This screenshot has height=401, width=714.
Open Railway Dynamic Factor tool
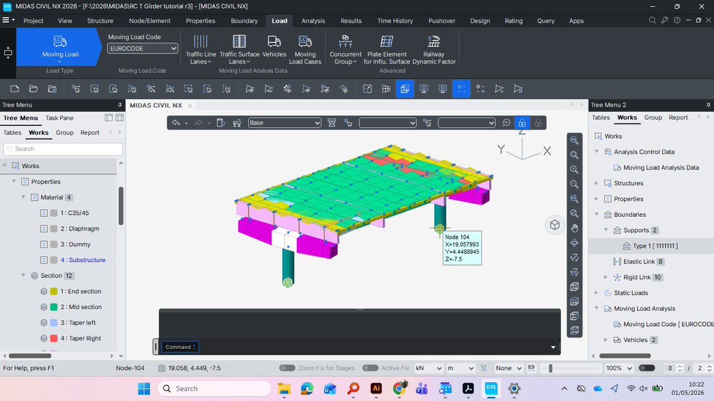[x=434, y=49]
